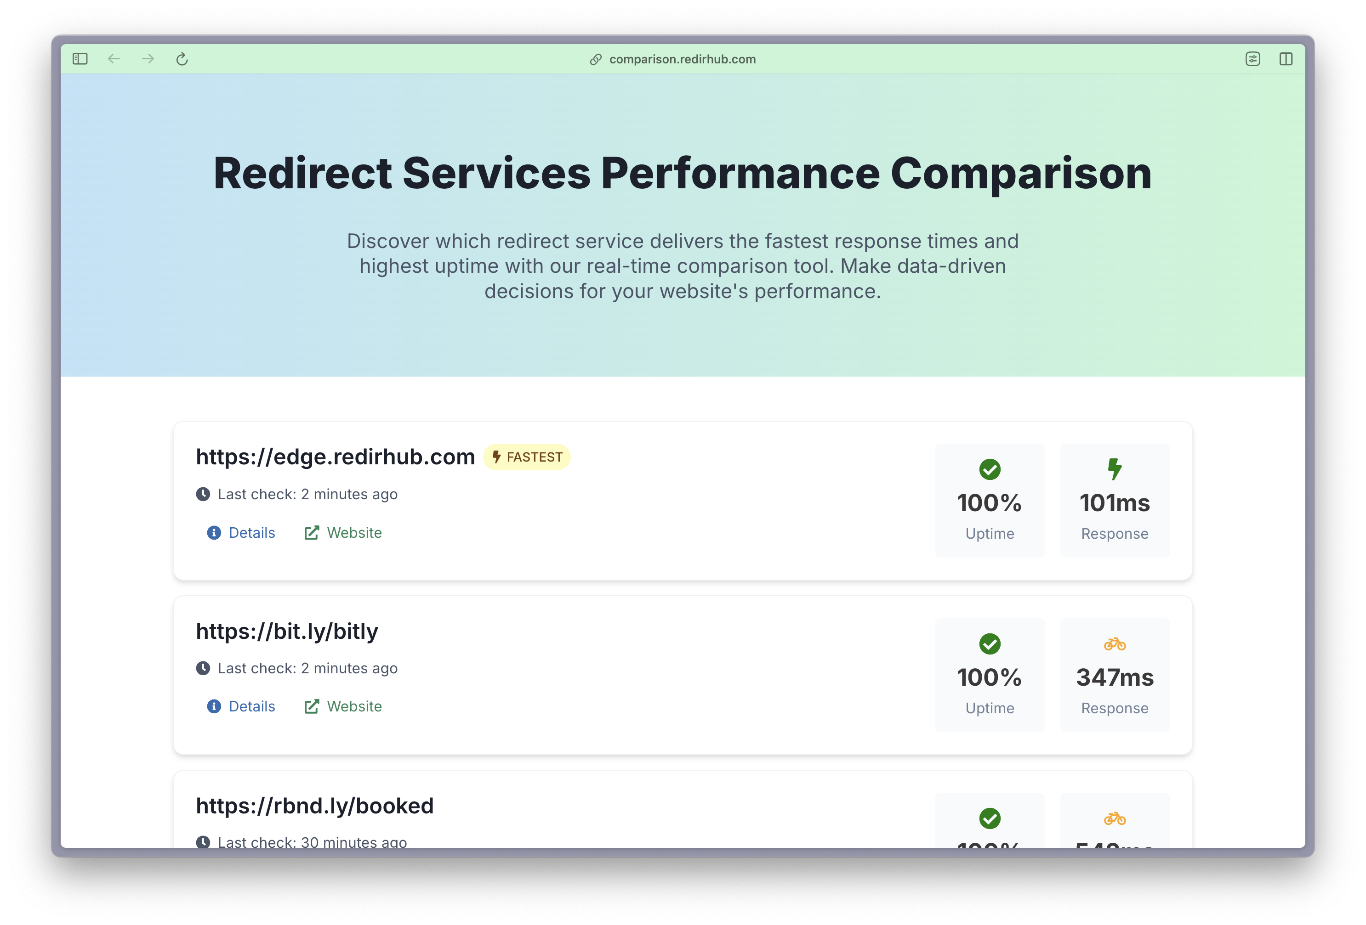Click the lightning icon in FASTEST badge
The width and height of the screenshot is (1366, 925).
pos(497,457)
